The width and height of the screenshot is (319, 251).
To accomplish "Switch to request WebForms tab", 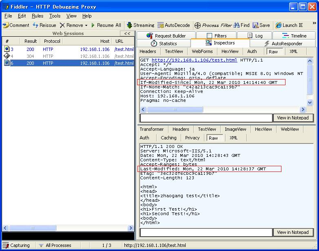I will (x=202, y=51).
